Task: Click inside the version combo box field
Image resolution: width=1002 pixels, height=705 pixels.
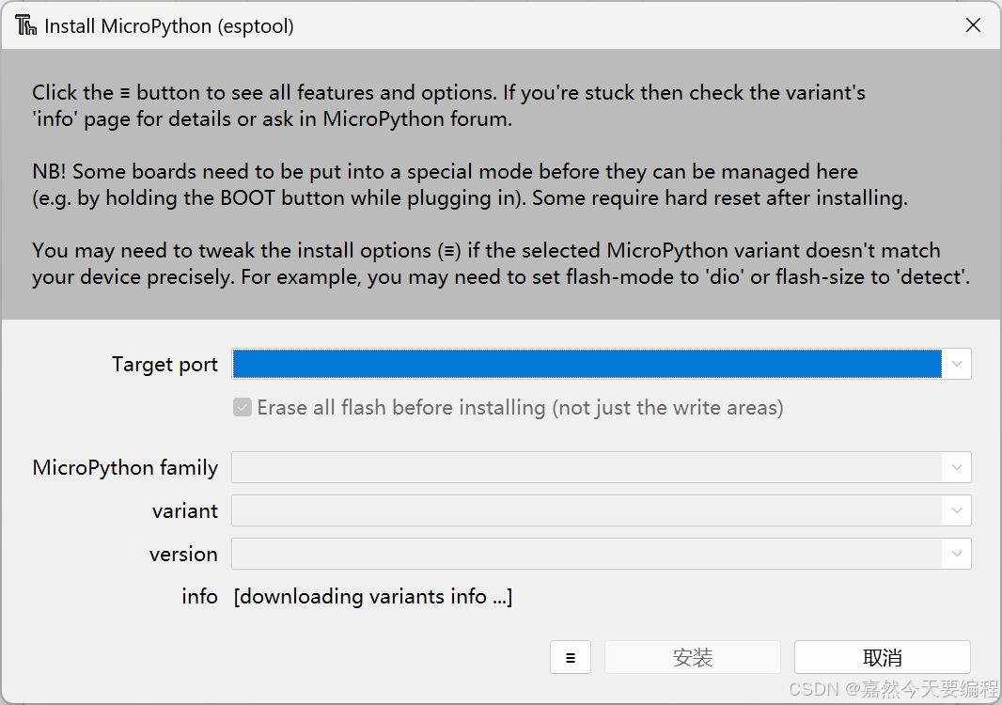Action: tap(583, 554)
